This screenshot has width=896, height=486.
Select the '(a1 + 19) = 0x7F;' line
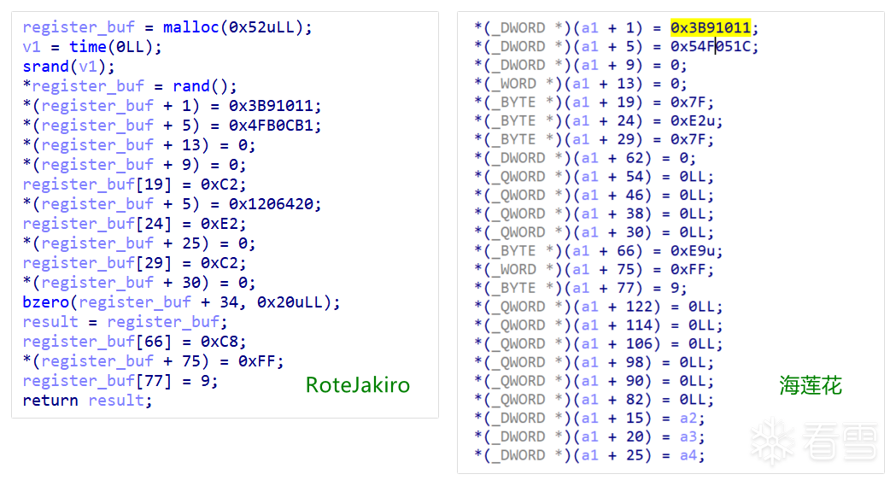[594, 102]
